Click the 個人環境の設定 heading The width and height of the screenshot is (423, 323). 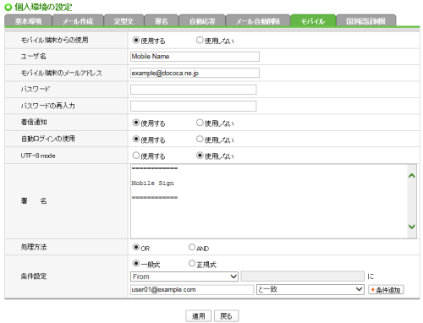[x=43, y=7]
